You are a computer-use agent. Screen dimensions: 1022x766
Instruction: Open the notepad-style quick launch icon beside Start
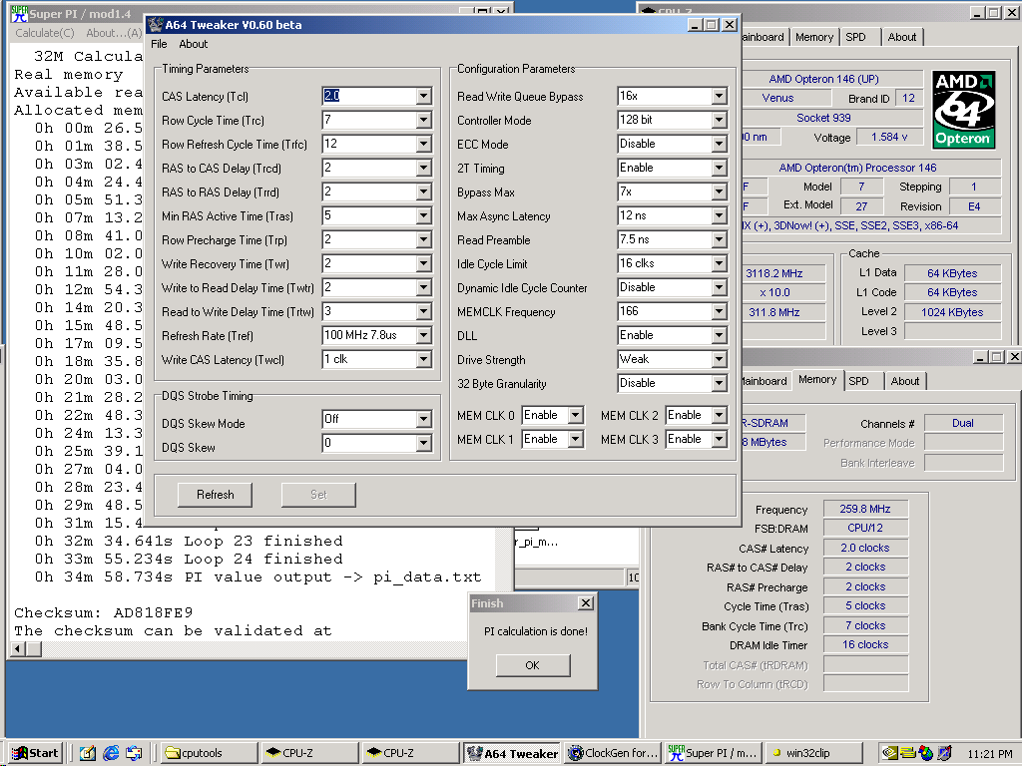pyautogui.click(x=88, y=753)
